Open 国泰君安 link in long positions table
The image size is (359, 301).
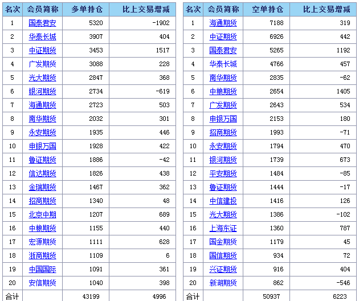tap(42, 23)
